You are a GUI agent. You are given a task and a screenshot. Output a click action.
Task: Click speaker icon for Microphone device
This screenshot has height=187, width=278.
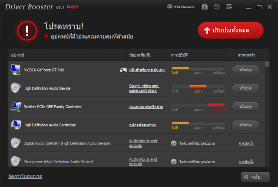16,161
